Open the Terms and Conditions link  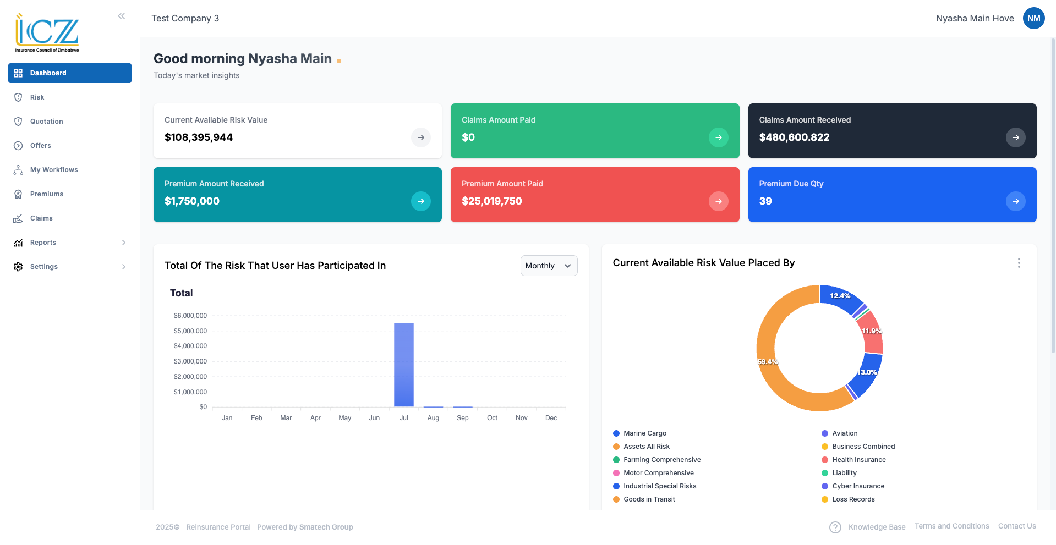pyautogui.click(x=951, y=526)
